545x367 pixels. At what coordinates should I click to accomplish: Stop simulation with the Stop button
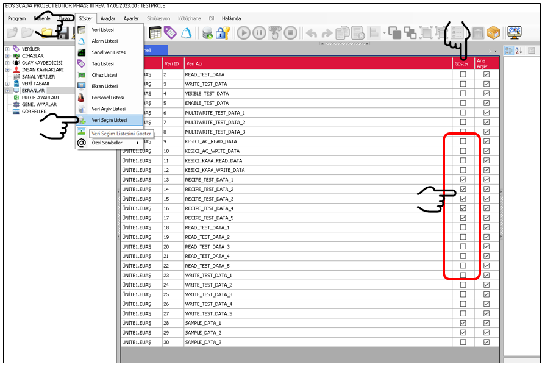(291, 33)
